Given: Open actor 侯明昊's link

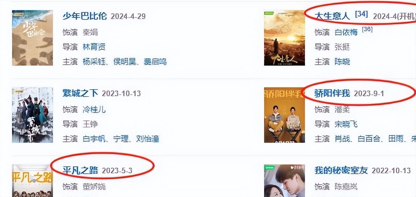Looking at the screenshot, I should [125, 62].
